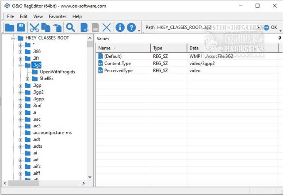Viewport: 283px width, 195px height.
Task: Expand the .aiff key
Action: point(20,173)
